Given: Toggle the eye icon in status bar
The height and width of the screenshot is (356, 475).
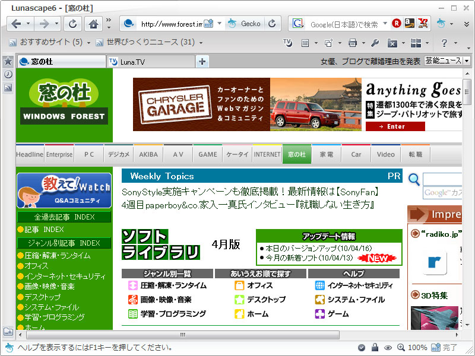Looking at the screenshot, I should click(388, 348).
